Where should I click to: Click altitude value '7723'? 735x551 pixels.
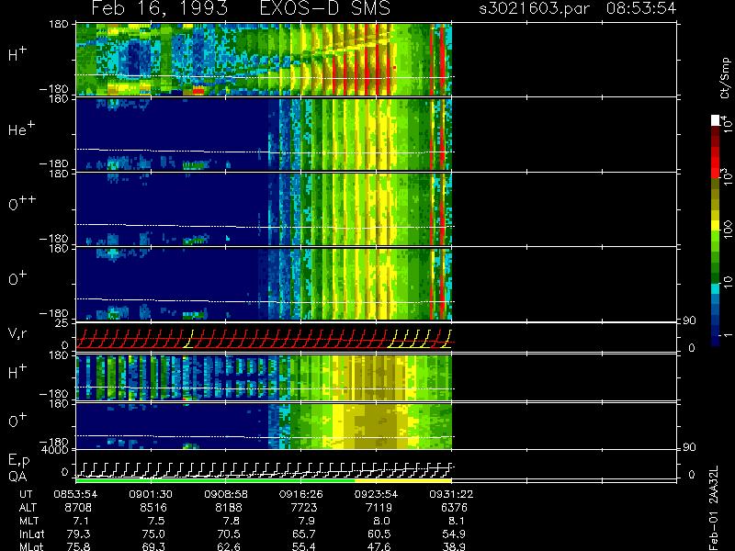304,508
